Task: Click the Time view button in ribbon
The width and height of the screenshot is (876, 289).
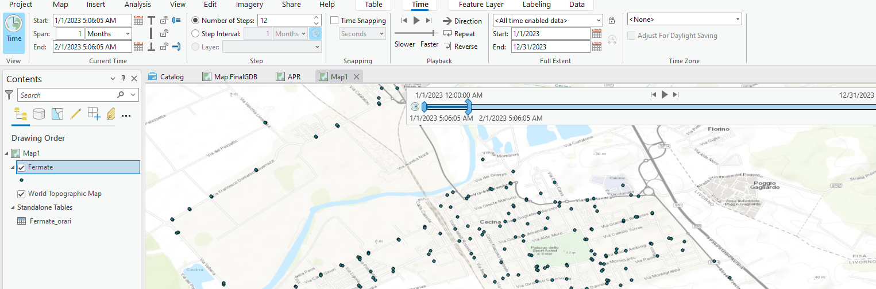Action: tap(14, 28)
